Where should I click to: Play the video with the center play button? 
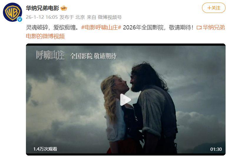[125, 100]
